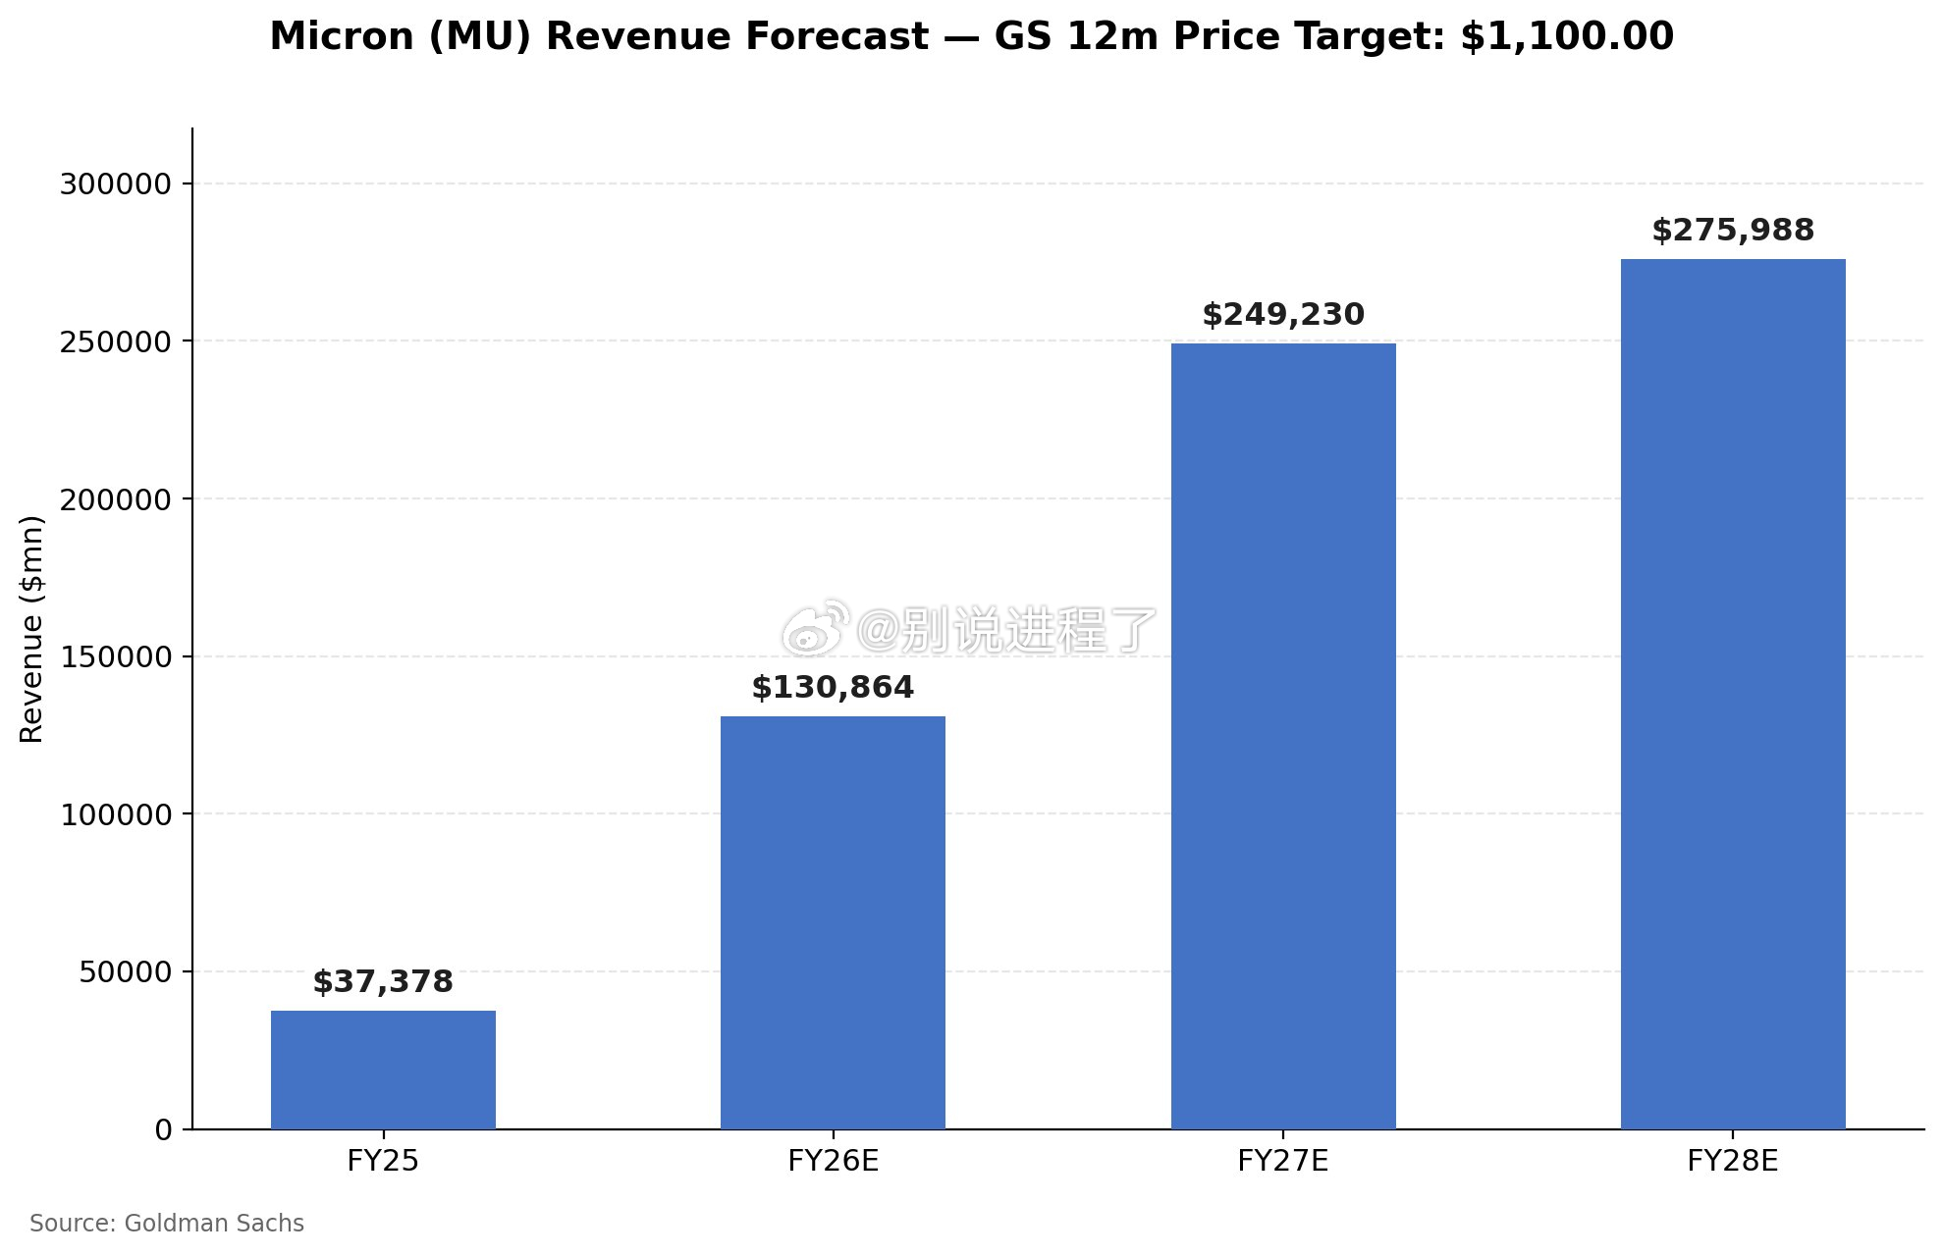Screen dimensions: 1943x1256
Task: Click the 'Source: Goldman Sachs' footnote
Action: (167, 1224)
